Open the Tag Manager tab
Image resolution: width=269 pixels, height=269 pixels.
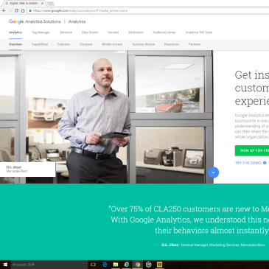tap(41, 32)
